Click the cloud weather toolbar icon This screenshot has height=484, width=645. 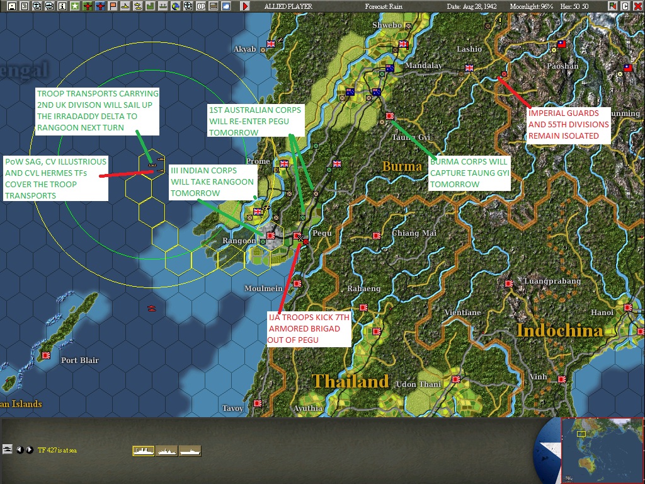point(226,6)
